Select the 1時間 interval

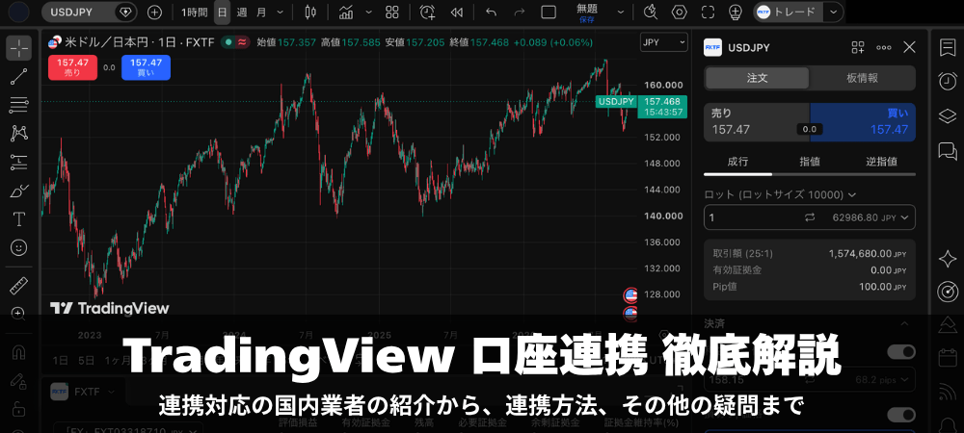click(x=194, y=12)
